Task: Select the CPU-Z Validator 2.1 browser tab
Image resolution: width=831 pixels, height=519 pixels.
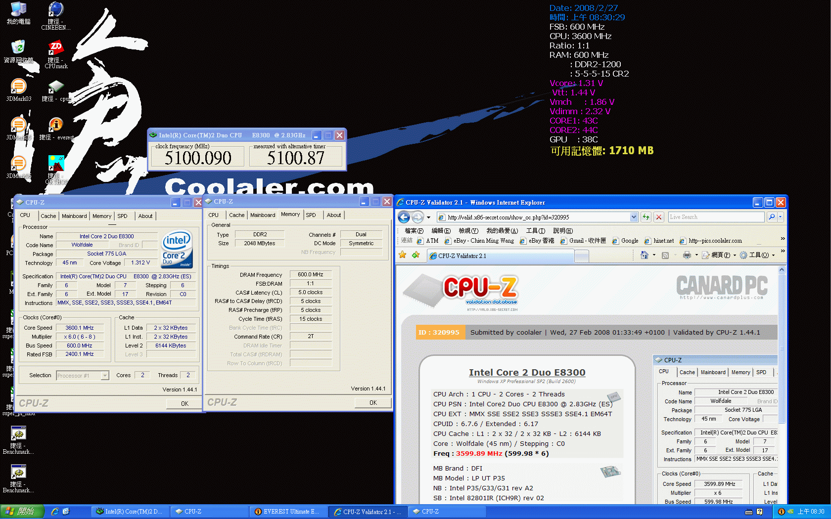Action: tap(501, 256)
